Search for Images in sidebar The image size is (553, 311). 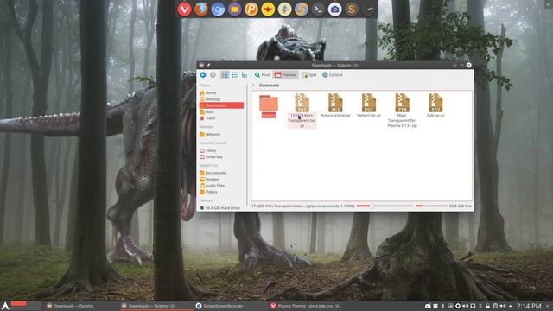[x=221, y=179]
